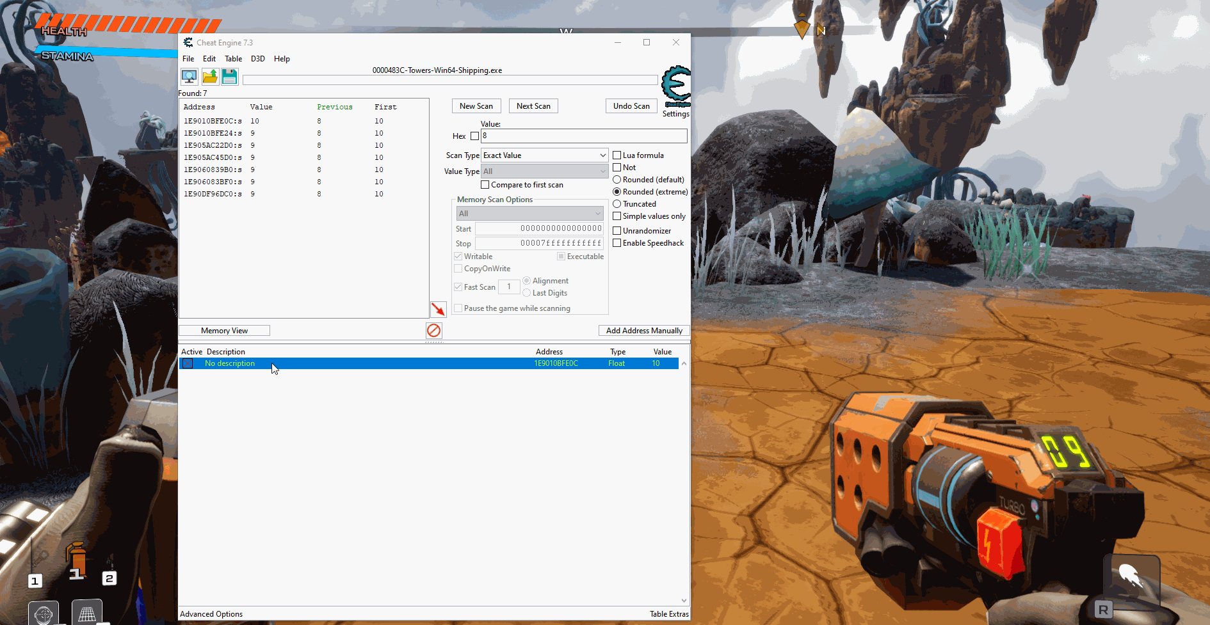
Task: Open the Scan Type dropdown
Action: 544,155
